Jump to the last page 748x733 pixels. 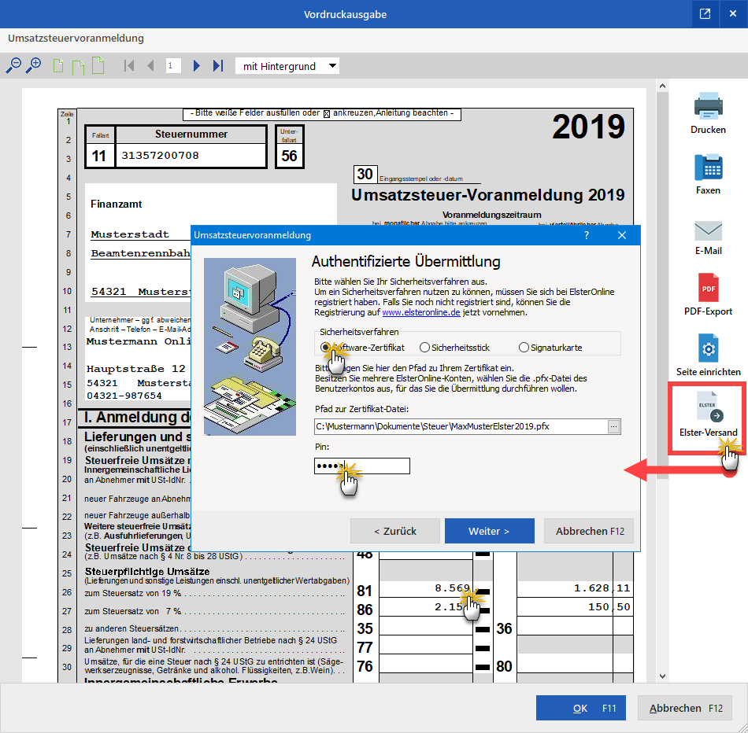pyautogui.click(x=218, y=66)
